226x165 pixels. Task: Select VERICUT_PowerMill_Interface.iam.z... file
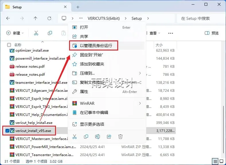point(46,147)
